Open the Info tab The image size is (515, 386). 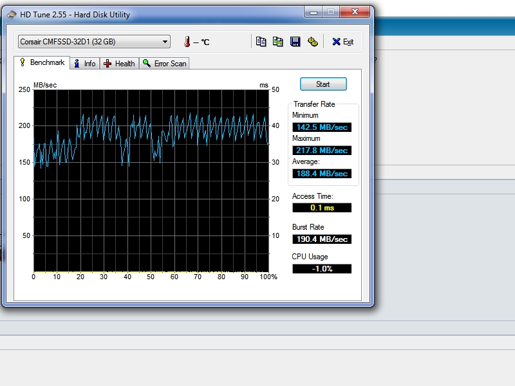84,63
